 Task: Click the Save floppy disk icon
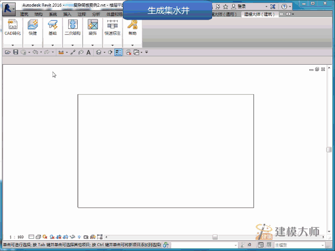pos(16,52)
